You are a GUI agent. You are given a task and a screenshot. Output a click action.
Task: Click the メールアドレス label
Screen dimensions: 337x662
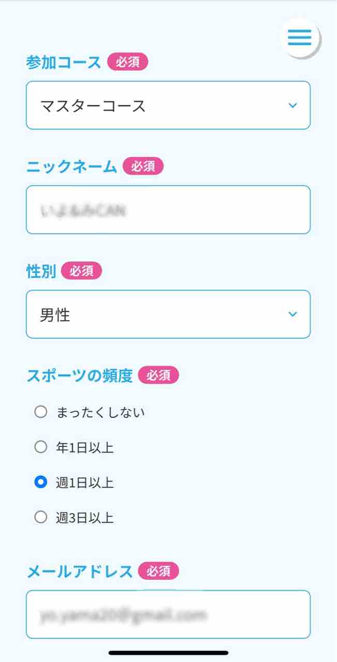[x=79, y=571]
